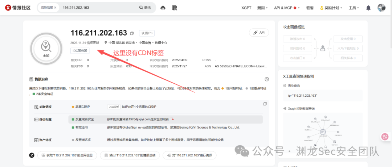This screenshot has width=392, height=167.
Task: Open the user avatar menu
Action: (x=381, y=8)
